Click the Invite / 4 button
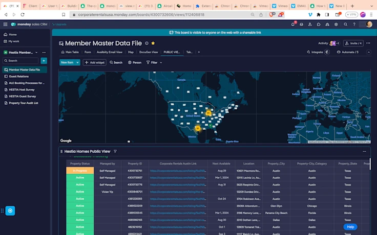The width and height of the screenshot is (377, 235). coord(353,43)
